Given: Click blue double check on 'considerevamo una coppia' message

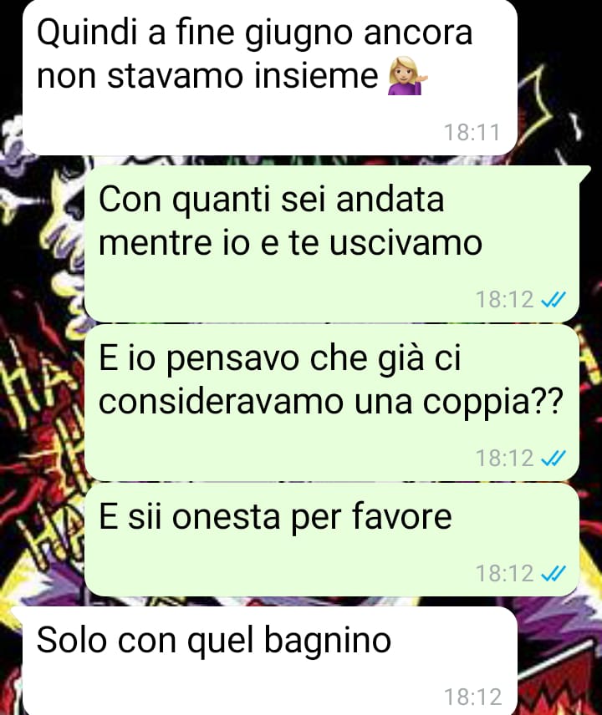Looking at the screenshot, I should pyautogui.click(x=554, y=458).
